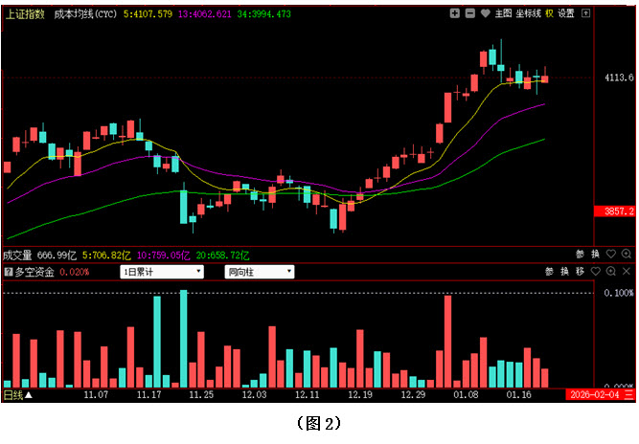The width and height of the screenshot is (639, 444).
Task: Toggle the 坐标线 coordinate line option
Action: 528,13
